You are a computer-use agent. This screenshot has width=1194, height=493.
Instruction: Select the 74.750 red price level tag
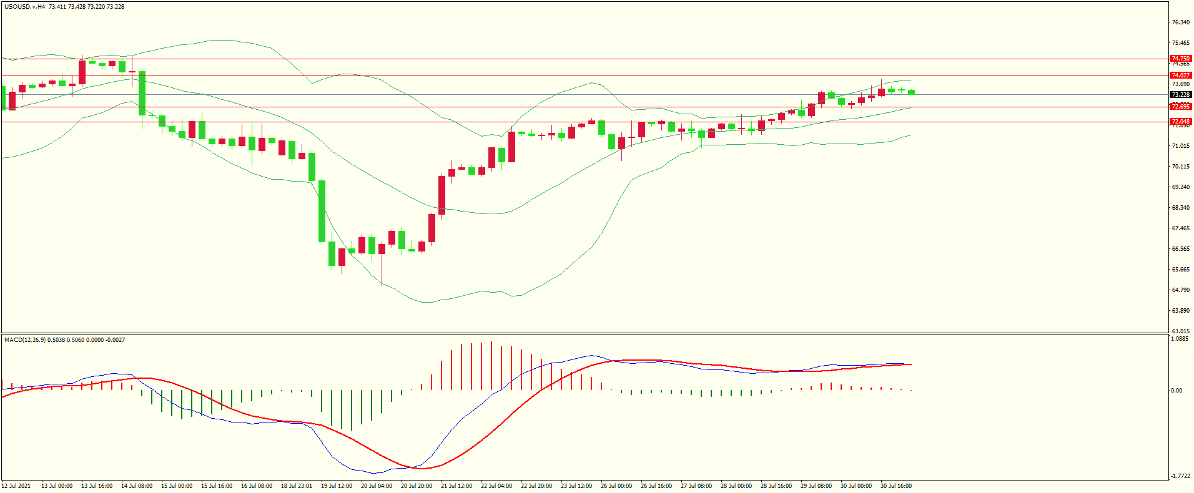[x=1180, y=59]
